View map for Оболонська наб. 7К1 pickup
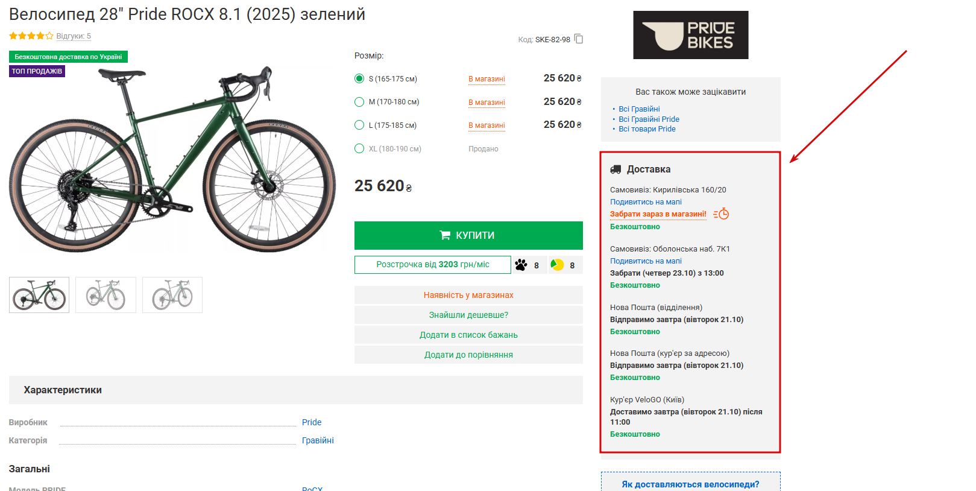Viewport: 976px width, 491px height. [x=646, y=261]
